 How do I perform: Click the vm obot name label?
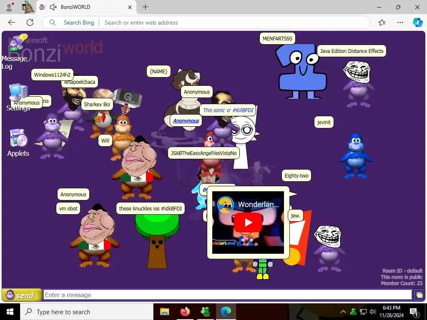point(68,208)
